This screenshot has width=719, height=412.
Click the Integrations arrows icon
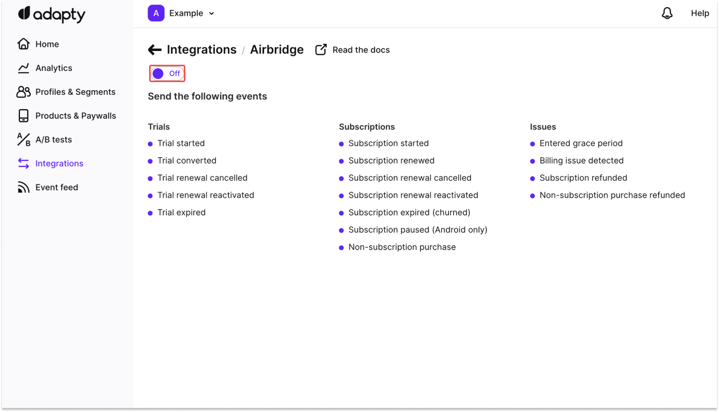[x=23, y=163]
